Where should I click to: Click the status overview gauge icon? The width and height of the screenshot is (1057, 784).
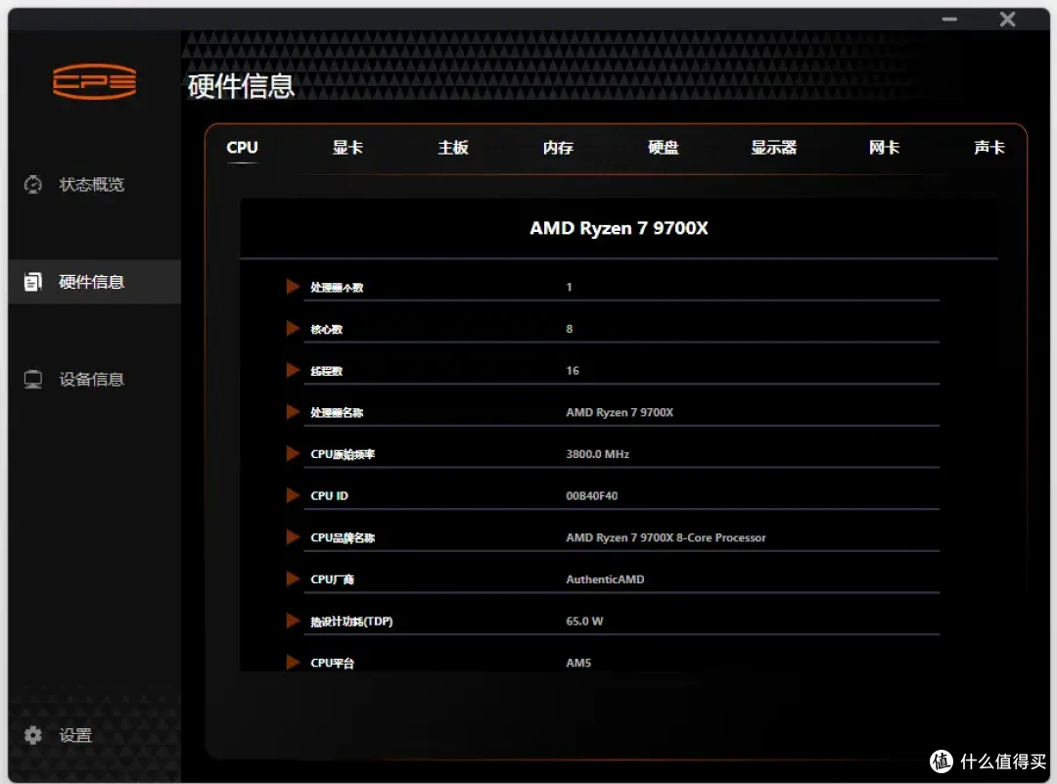pyautogui.click(x=33, y=184)
